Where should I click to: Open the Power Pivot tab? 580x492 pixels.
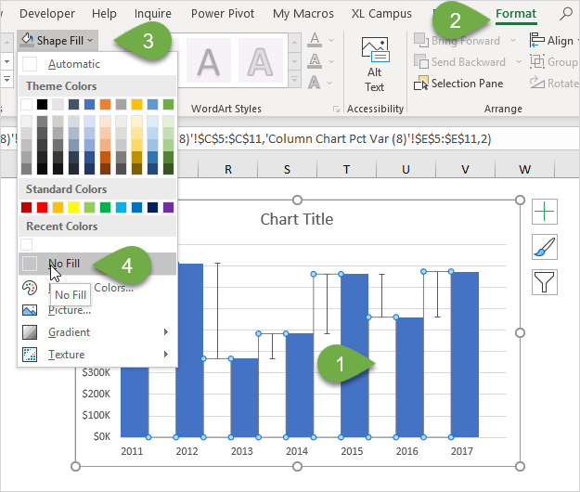coord(223,14)
